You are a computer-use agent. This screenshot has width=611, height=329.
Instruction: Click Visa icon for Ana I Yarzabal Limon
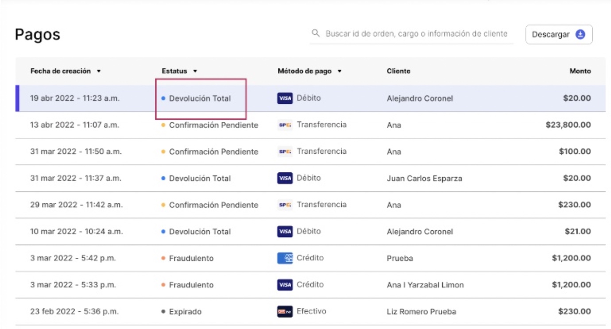[285, 285]
